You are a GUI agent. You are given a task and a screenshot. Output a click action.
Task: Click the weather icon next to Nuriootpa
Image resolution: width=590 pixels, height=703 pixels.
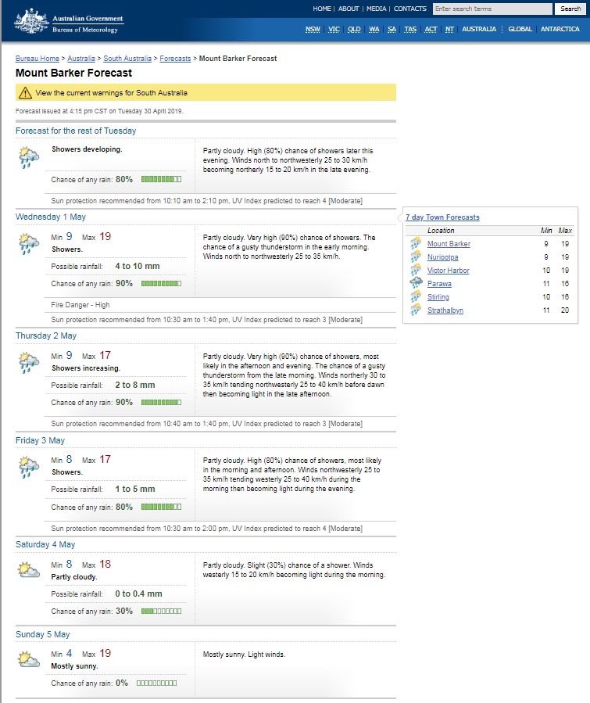coord(416,256)
